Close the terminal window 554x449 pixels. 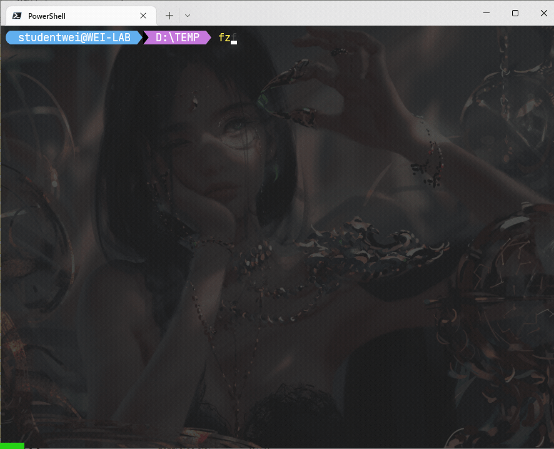[544, 13]
